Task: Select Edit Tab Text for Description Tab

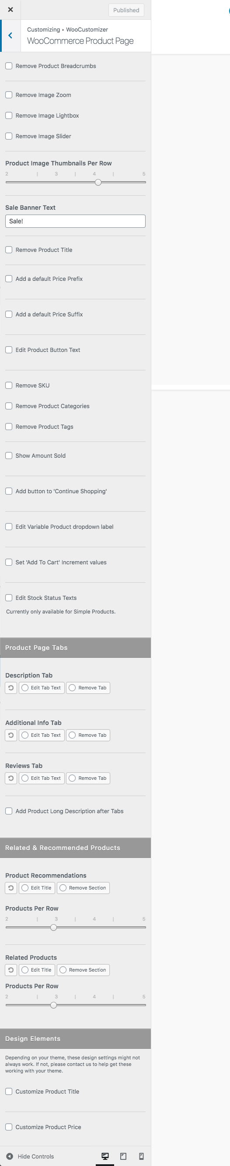Action: (42, 688)
